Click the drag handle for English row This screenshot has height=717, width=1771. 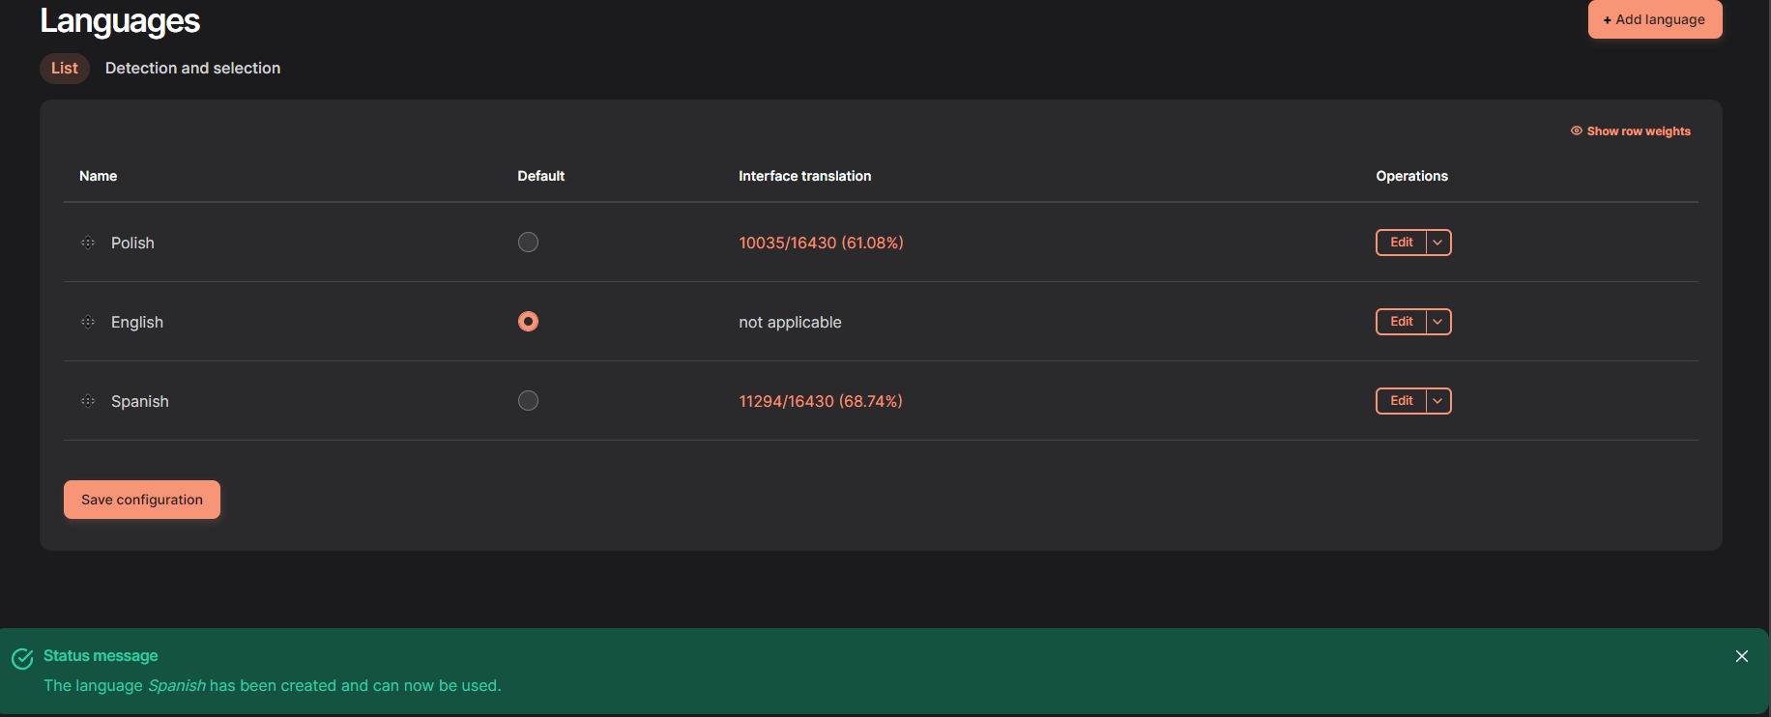pos(88,322)
